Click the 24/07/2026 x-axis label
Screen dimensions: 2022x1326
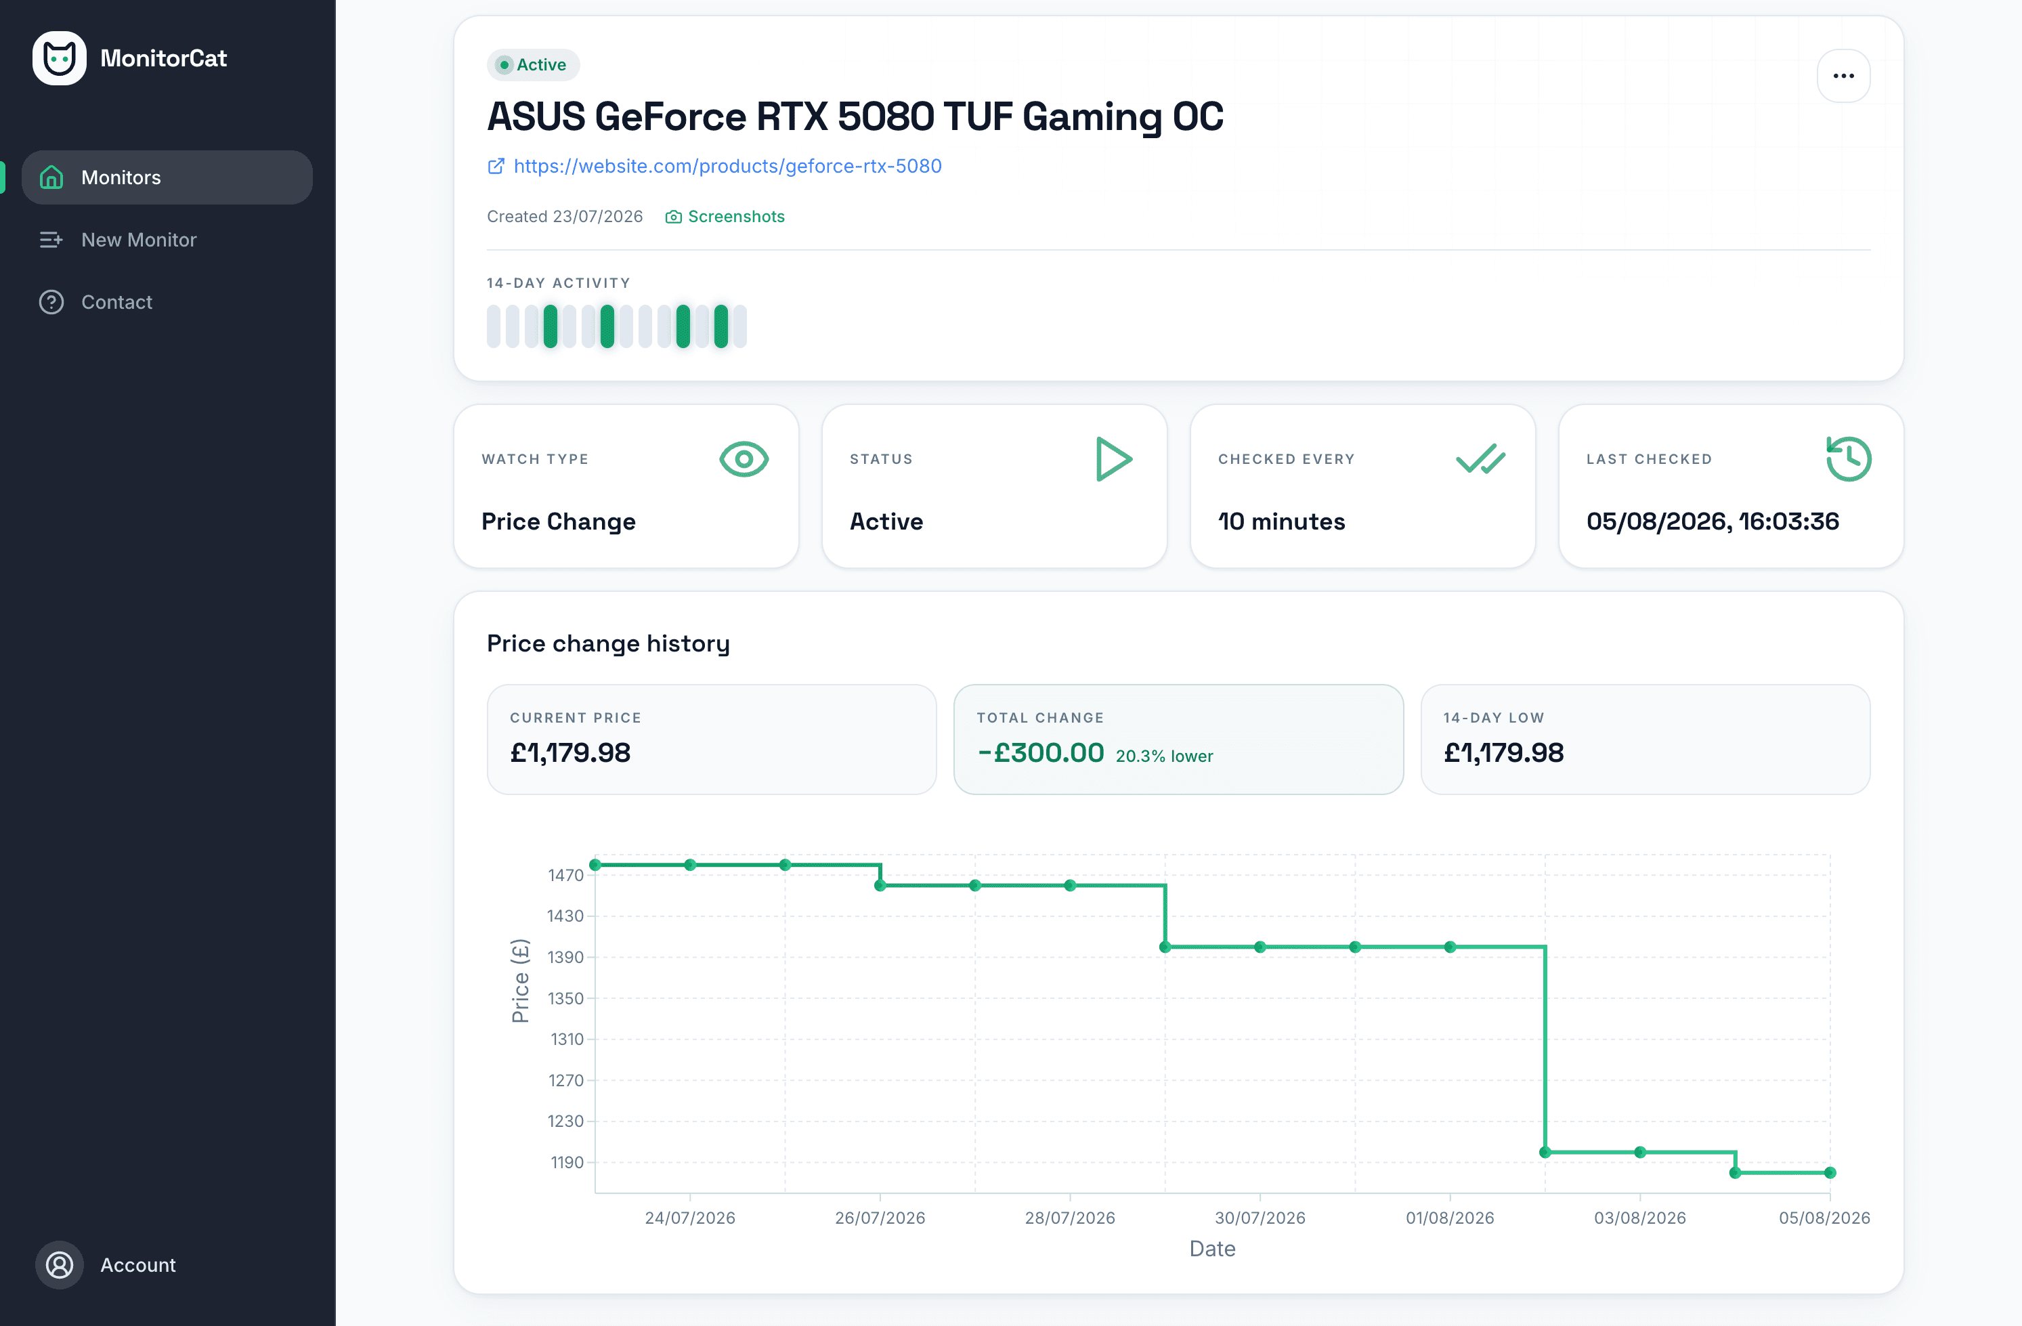coord(690,1217)
